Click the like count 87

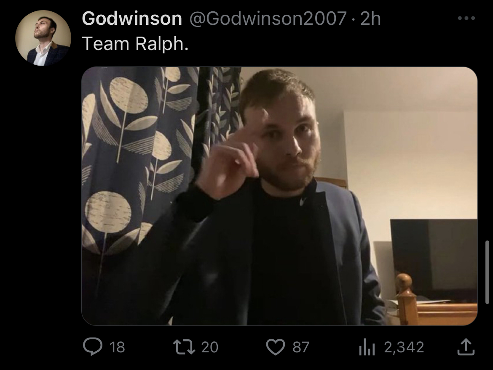click(x=301, y=347)
